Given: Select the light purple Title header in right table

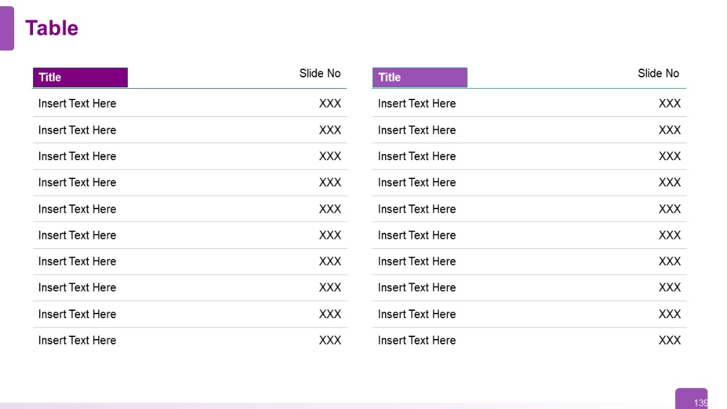Looking at the screenshot, I should (419, 77).
